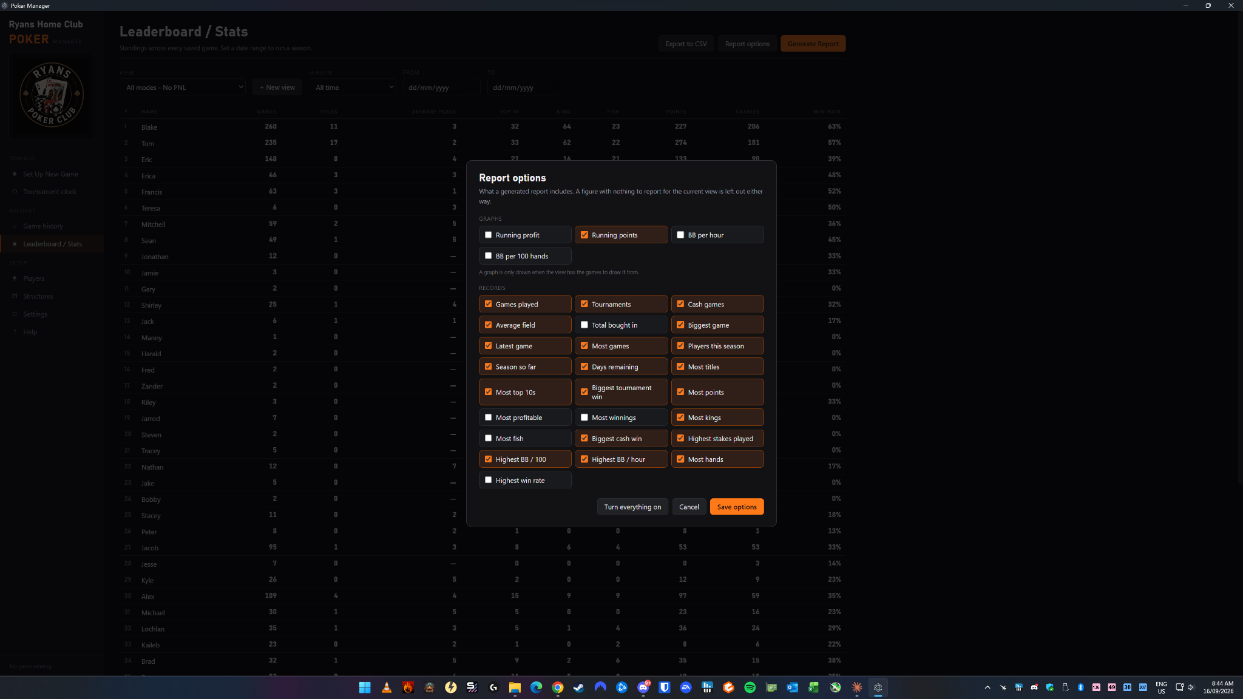Screen dimensions: 1243x699
Task: Click the Poker Manager taskbar icon
Action: (878, 687)
